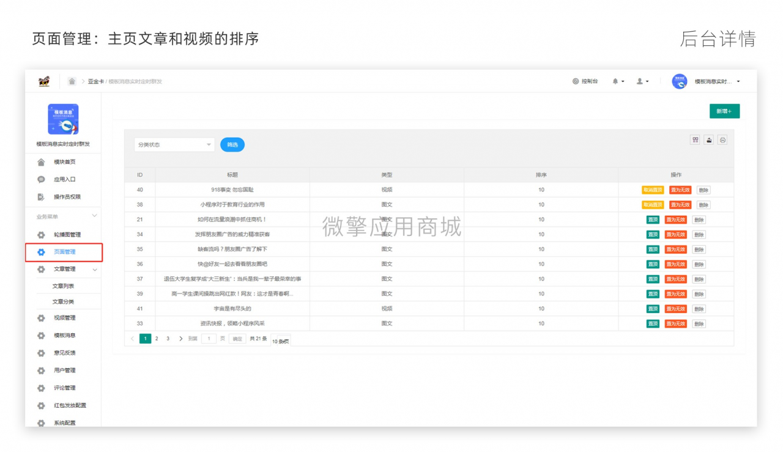783x453 pixels.
Task: Click the export table icon
Action: click(x=709, y=140)
